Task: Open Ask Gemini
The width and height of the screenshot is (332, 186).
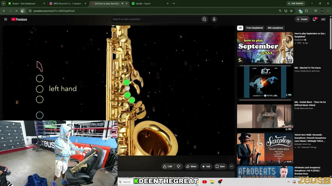Action: coord(295,4)
